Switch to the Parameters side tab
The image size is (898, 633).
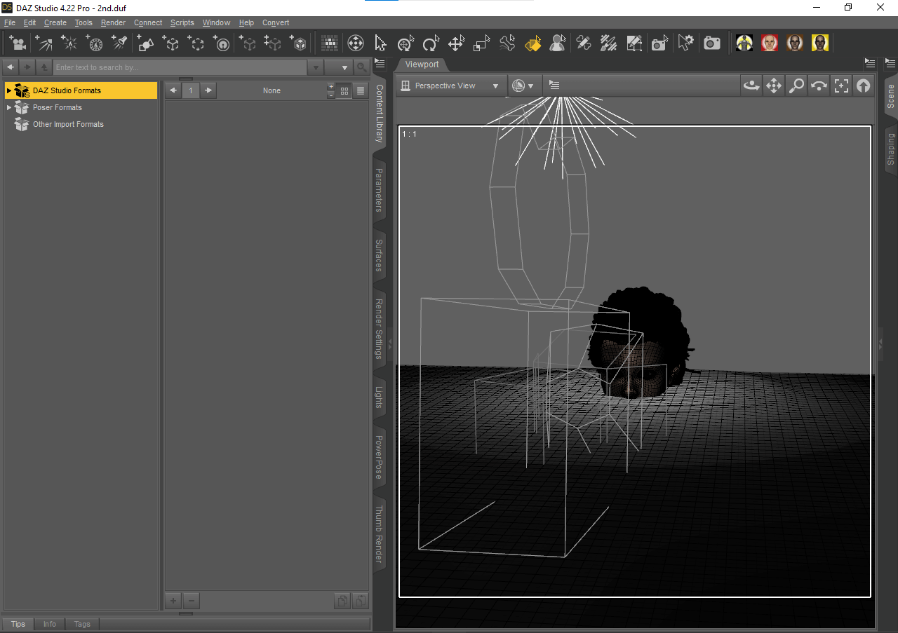click(x=379, y=189)
